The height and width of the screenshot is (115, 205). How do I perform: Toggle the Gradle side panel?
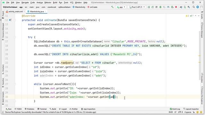click(x=202, y=15)
